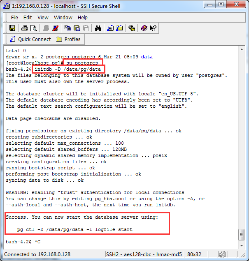Open the Settings gear icon
The height and width of the screenshot is (261, 249).
click(x=132, y=28)
